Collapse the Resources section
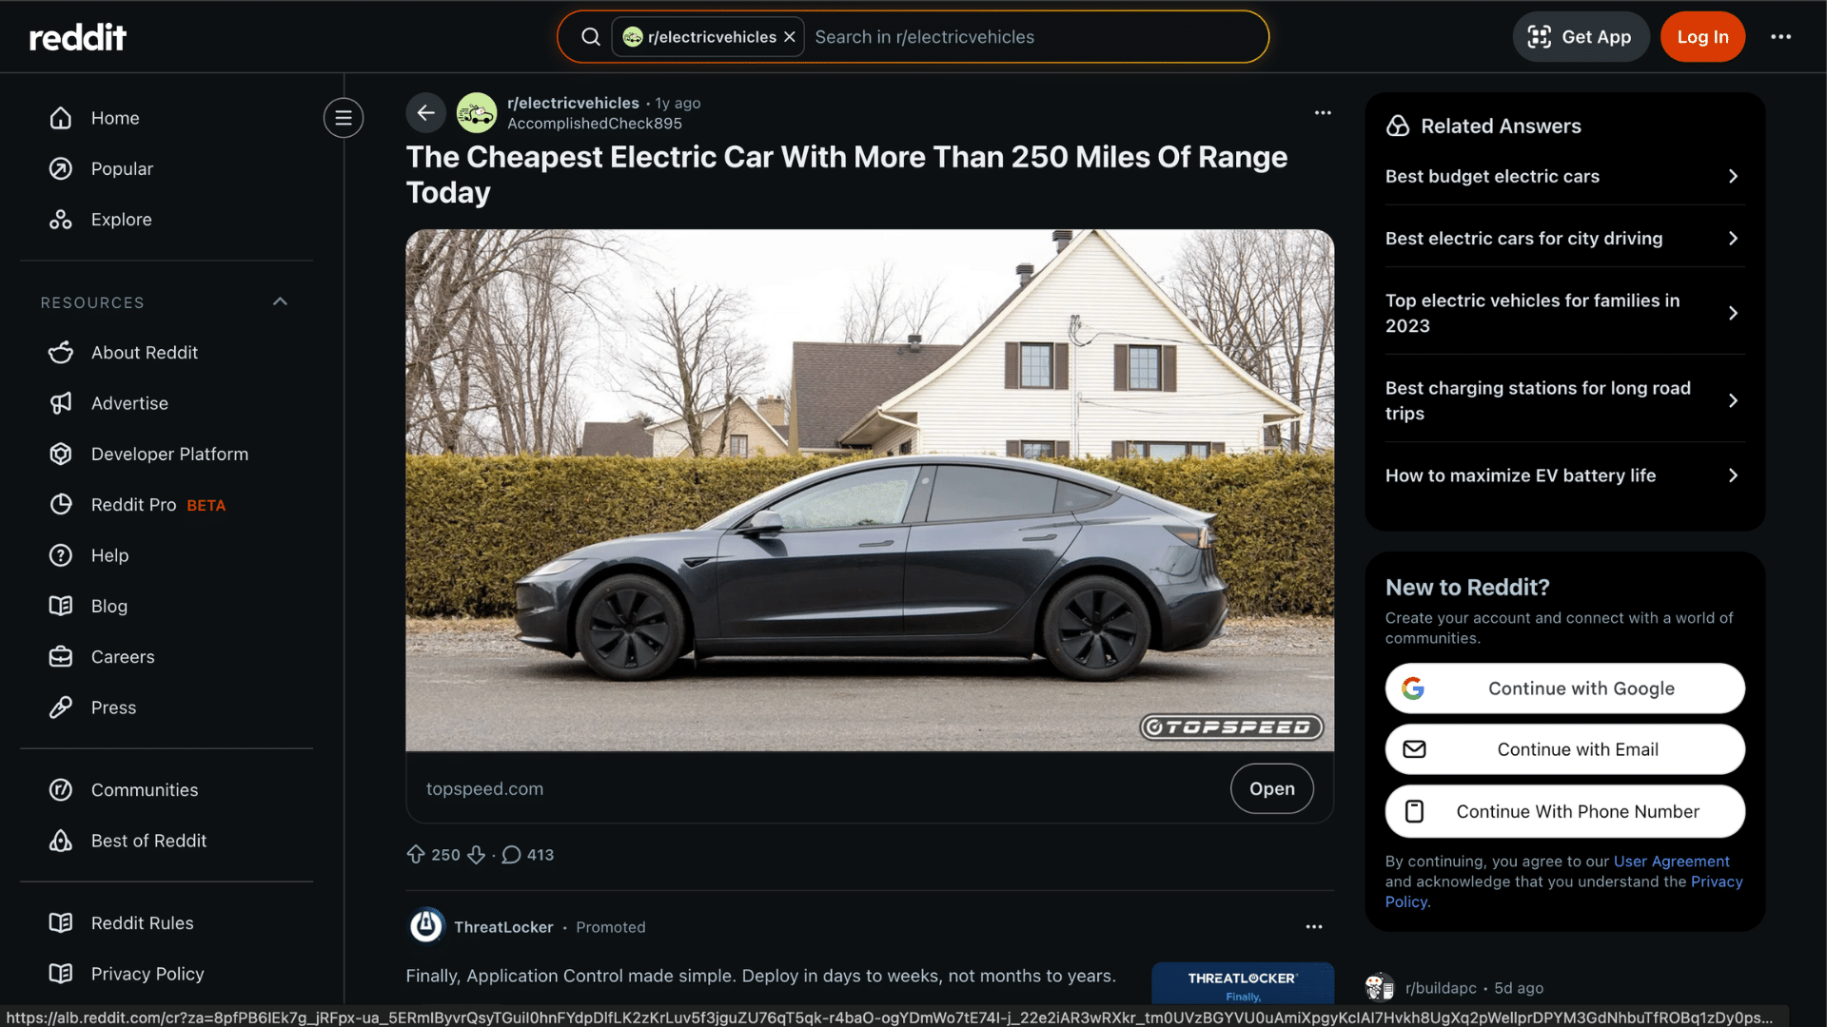This screenshot has height=1027, width=1827. [280, 302]
